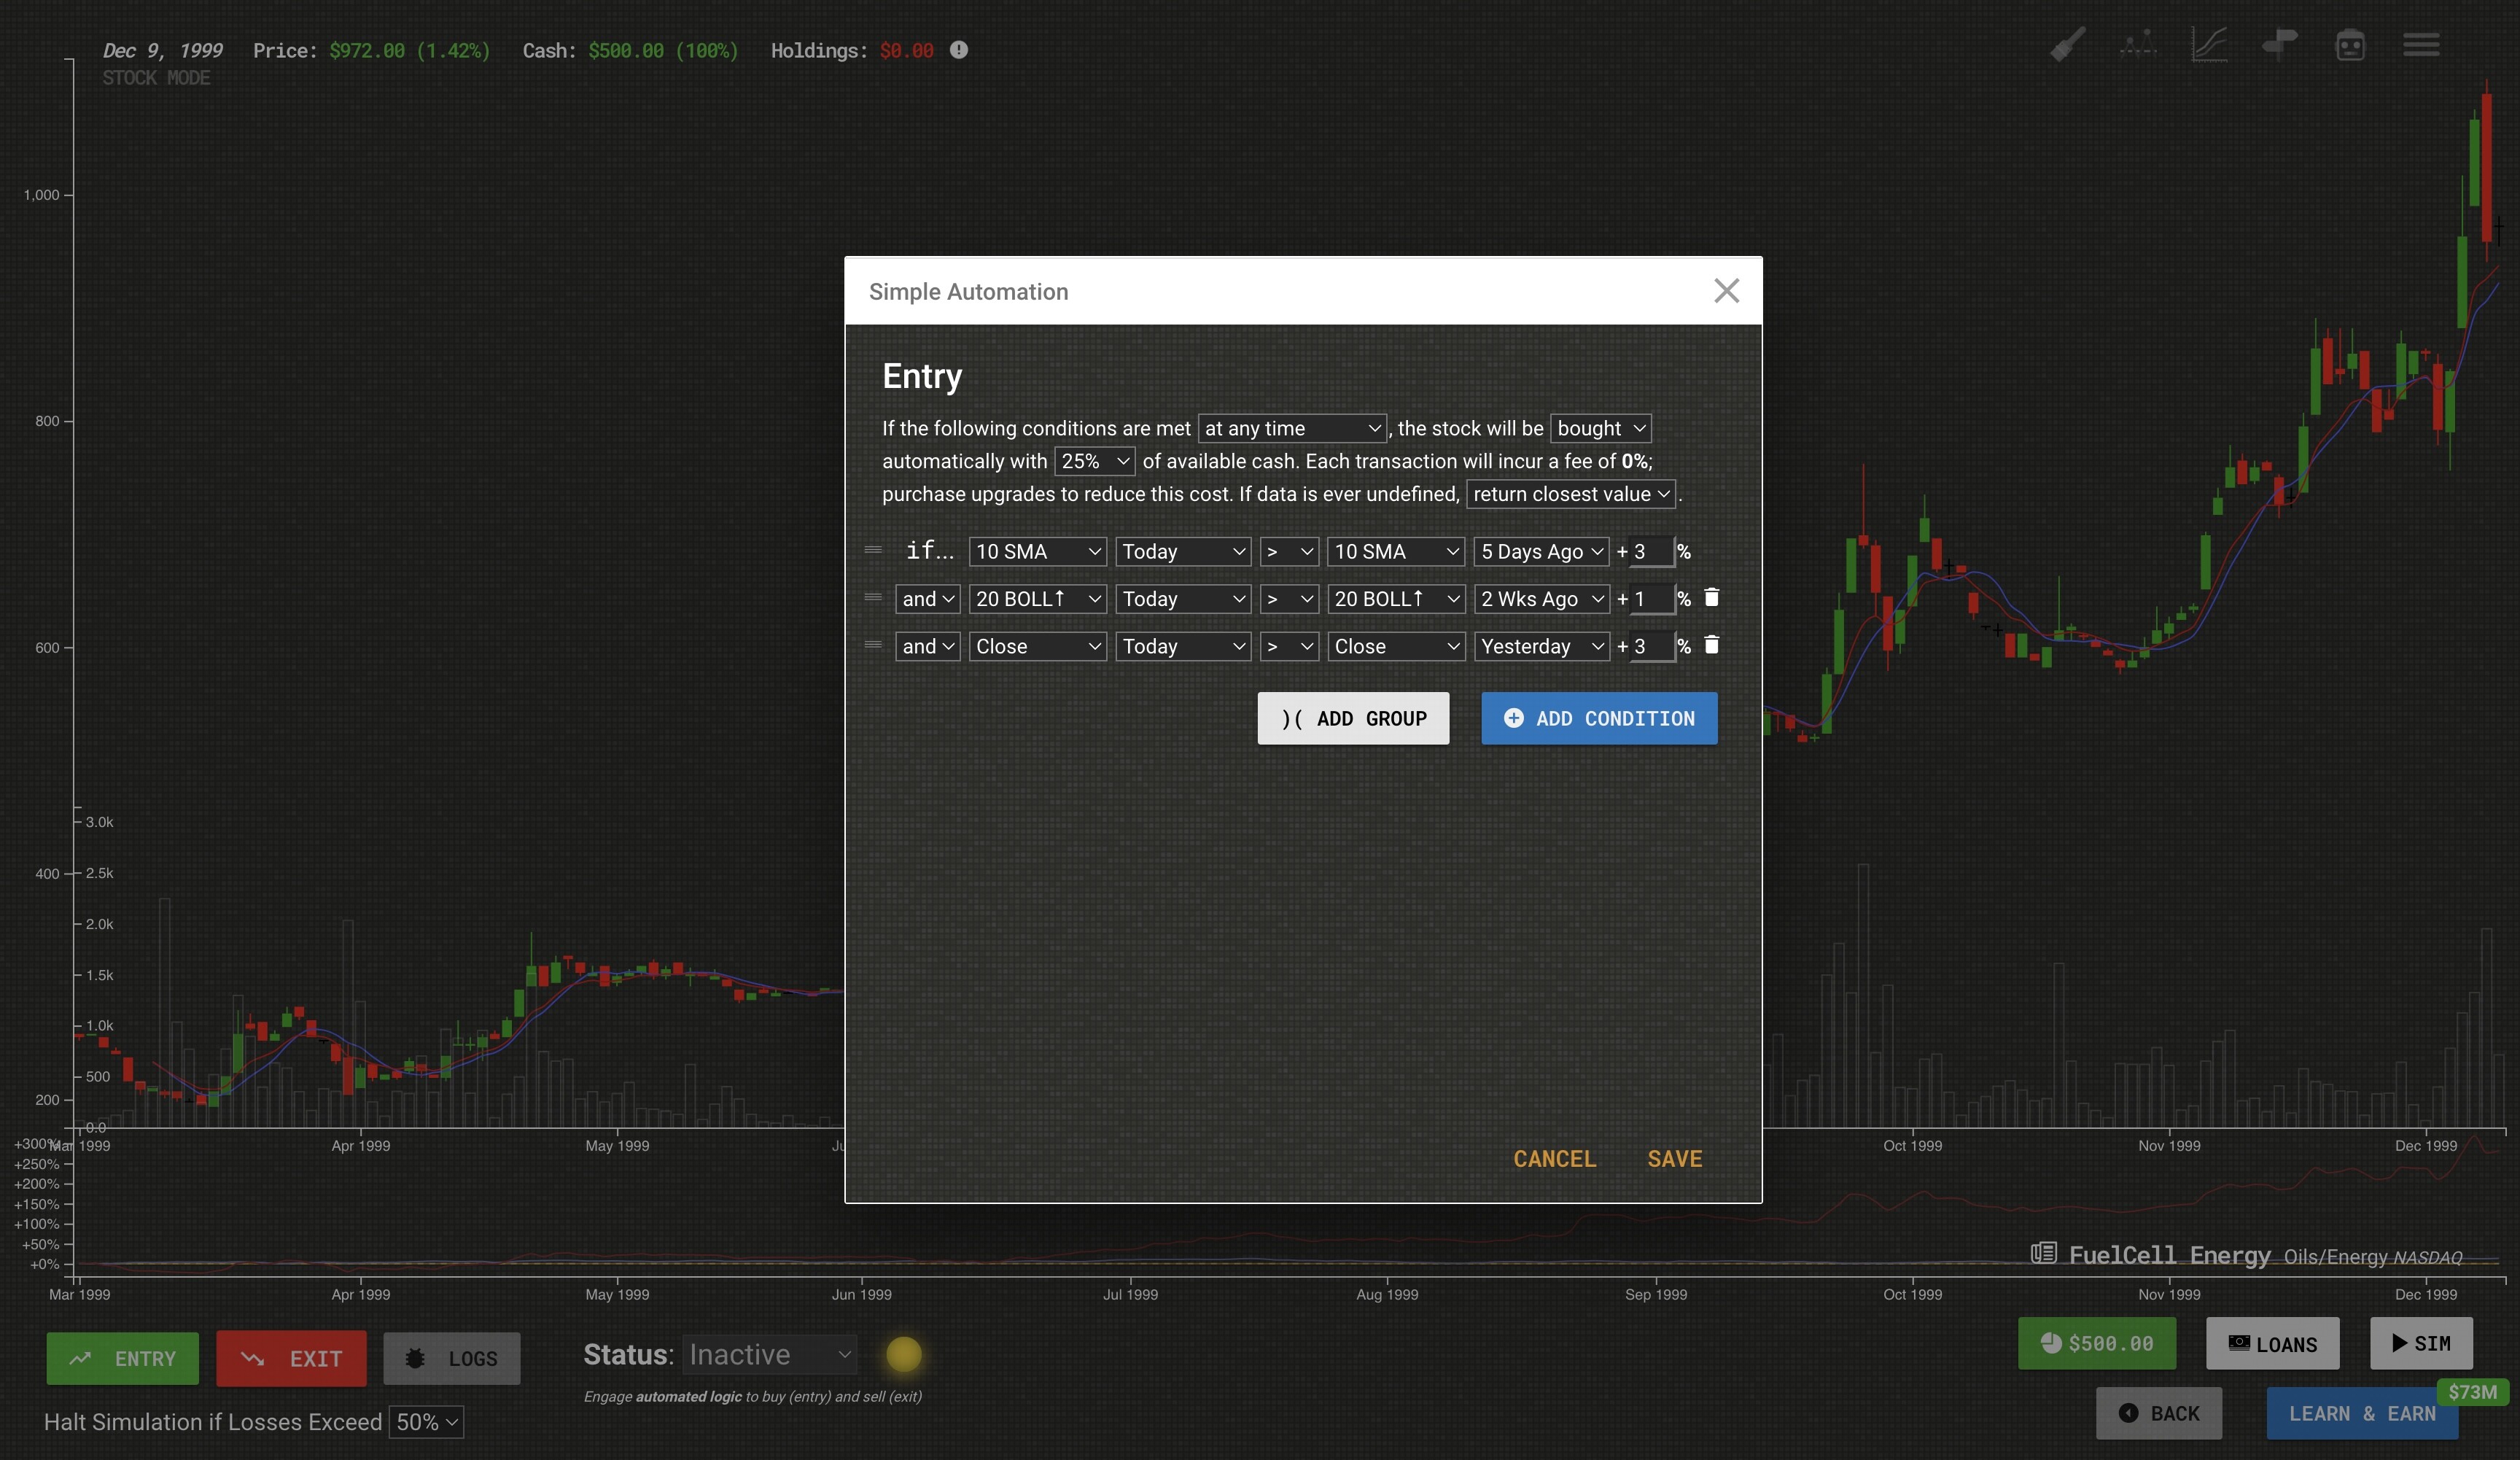Open the measurement/compass tool

[x=2138, y=45]
